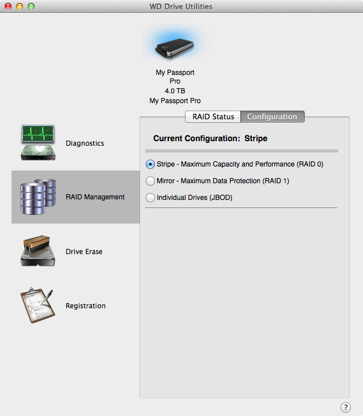
Task: Click the Registration sidebar label
Action: click(x=85, y=305)
